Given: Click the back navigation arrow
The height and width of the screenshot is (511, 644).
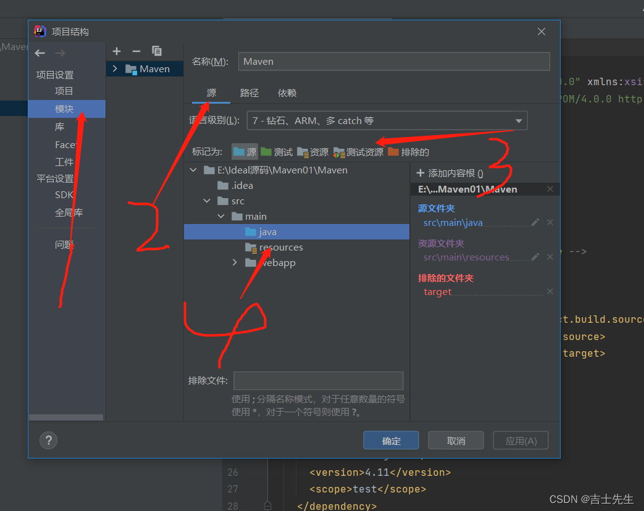Looking at the screenshot, I should [x=40, y=53].
